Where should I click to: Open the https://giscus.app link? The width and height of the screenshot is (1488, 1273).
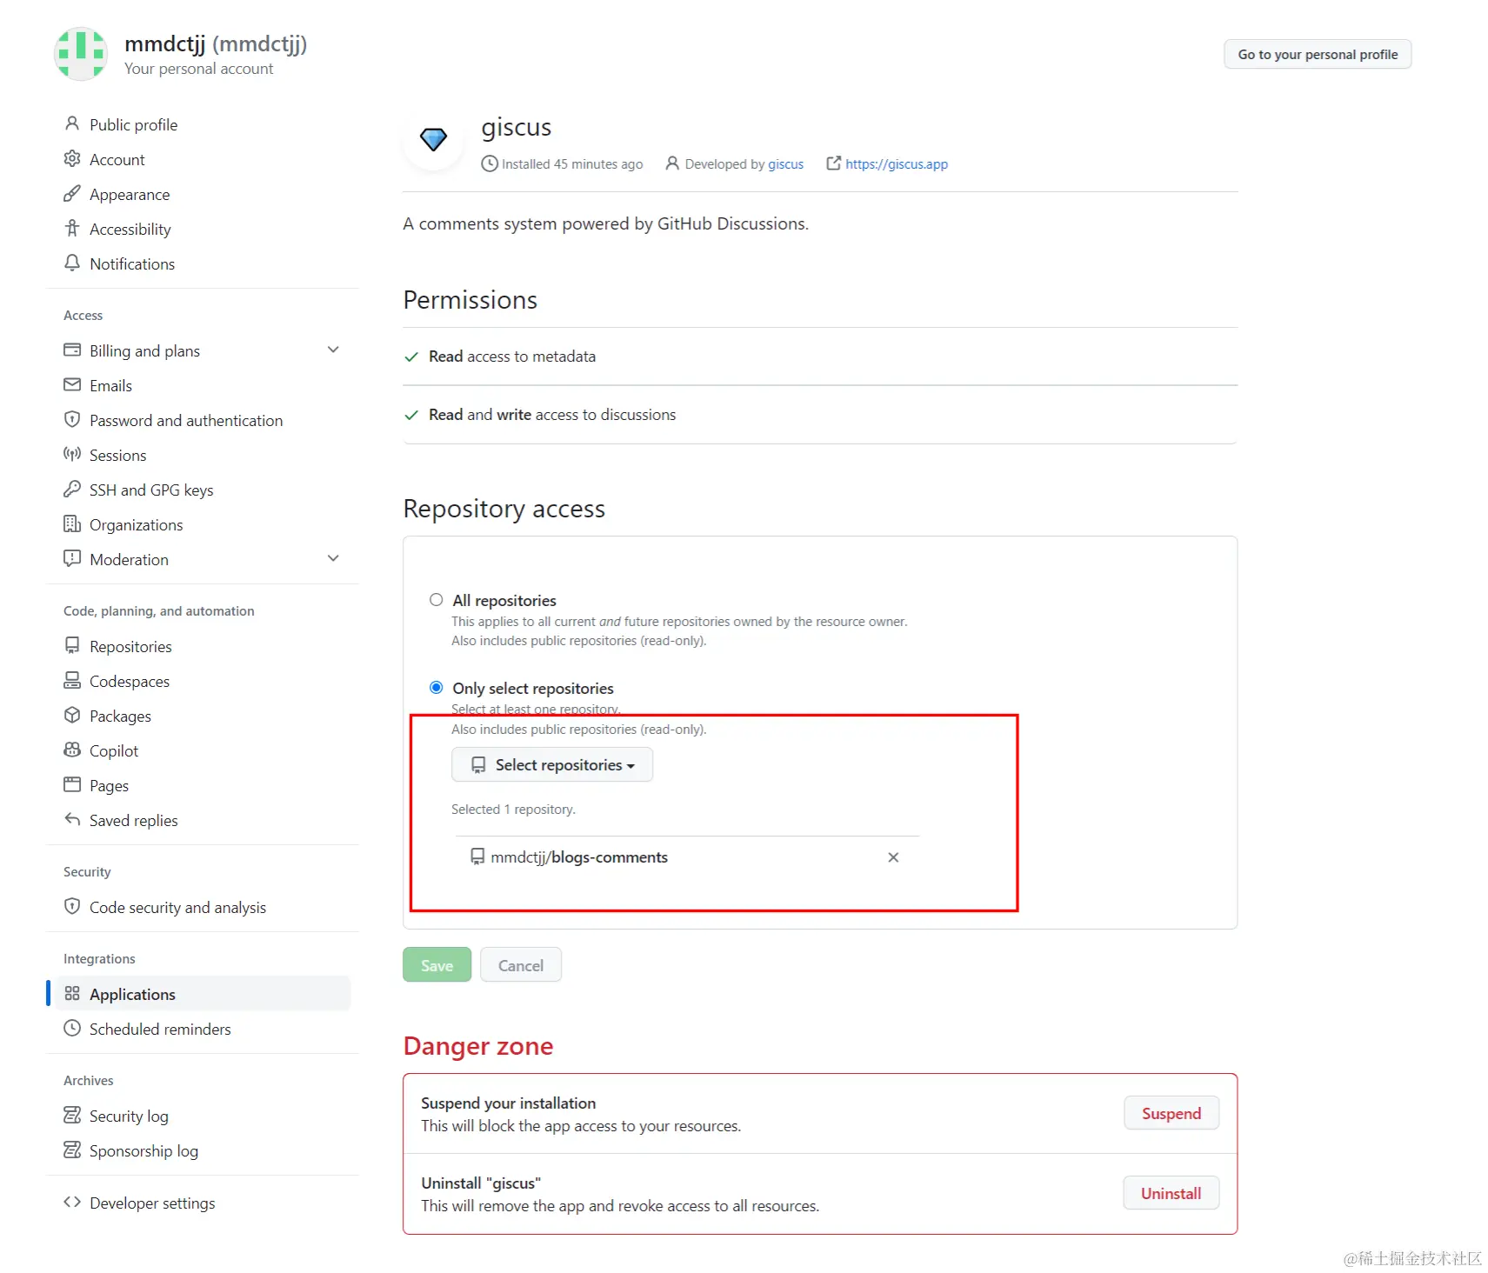tap(896, 164)
